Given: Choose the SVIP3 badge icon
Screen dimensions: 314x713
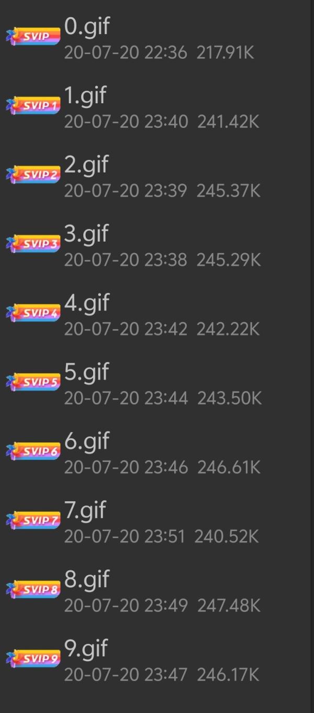Looking at the screenshot, I should [x=33, y=244].
